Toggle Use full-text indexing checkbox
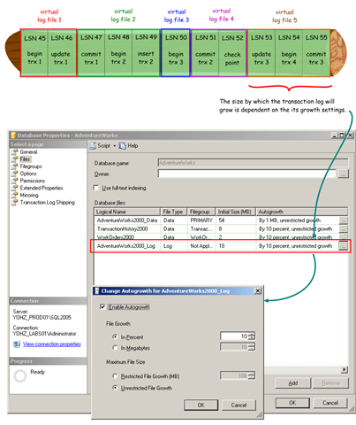This screenshot has width=356, height=425. pos(96,188)
